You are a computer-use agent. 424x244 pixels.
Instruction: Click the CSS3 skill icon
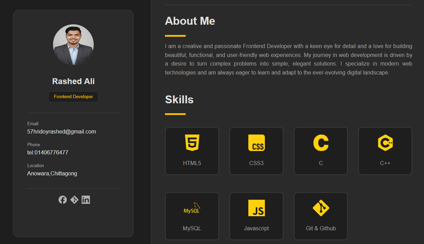coord(256,143)
